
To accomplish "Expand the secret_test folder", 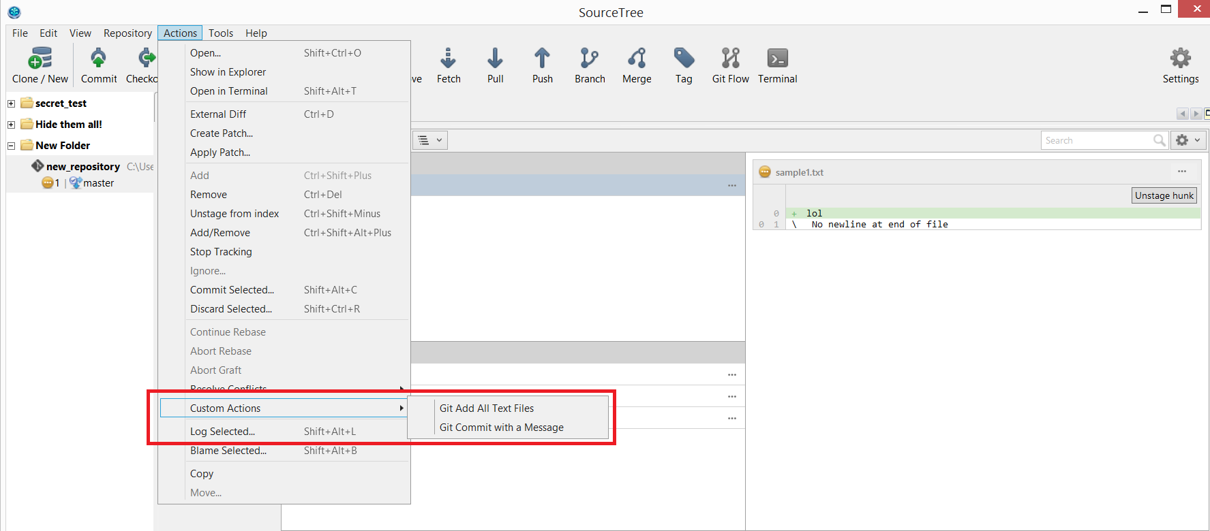I will [11, 103].
